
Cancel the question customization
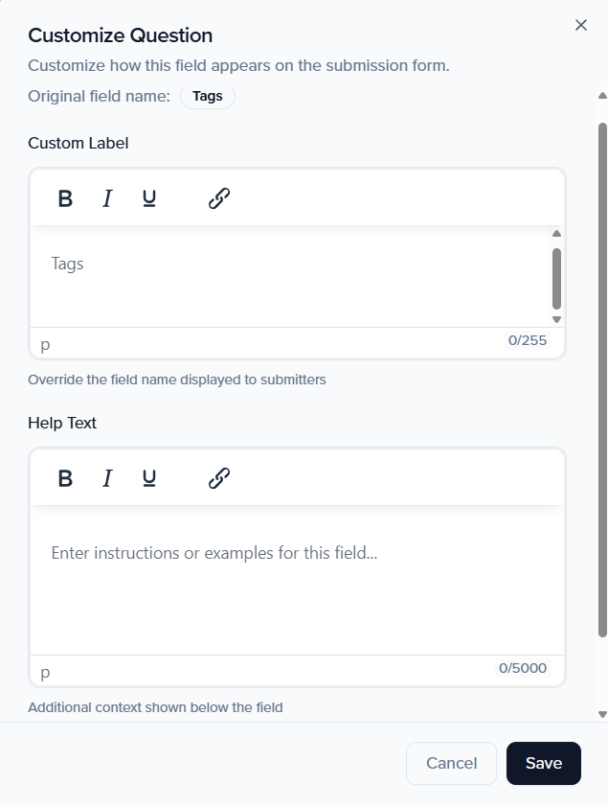(x=451, y=763)
